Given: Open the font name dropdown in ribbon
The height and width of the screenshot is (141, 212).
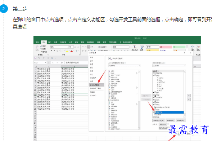Looking at the screenshot, I should pyautogui.click(x=68, y=47).
